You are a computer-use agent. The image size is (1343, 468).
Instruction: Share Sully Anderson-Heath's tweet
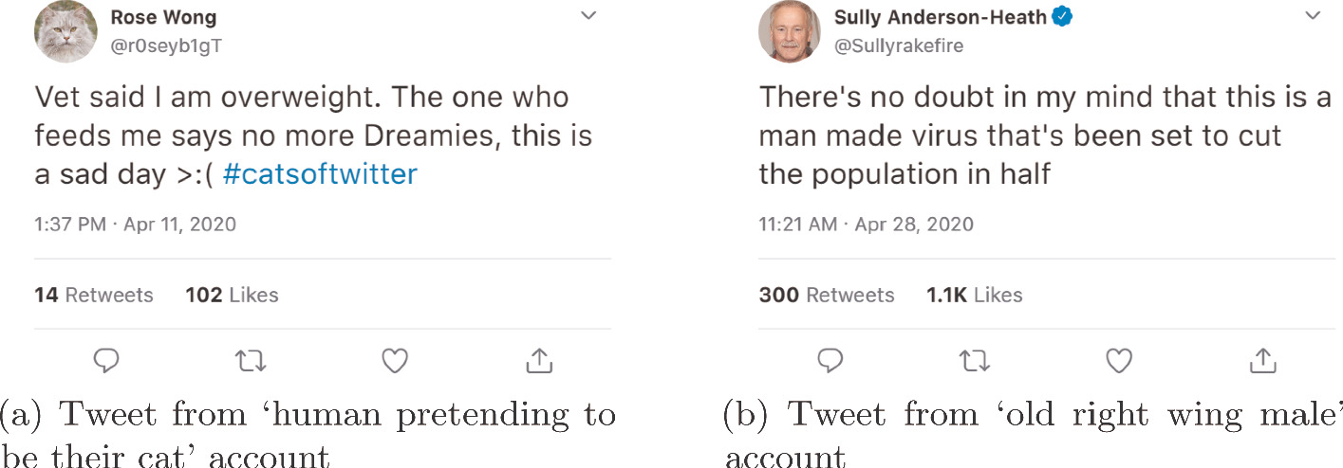1262,360
